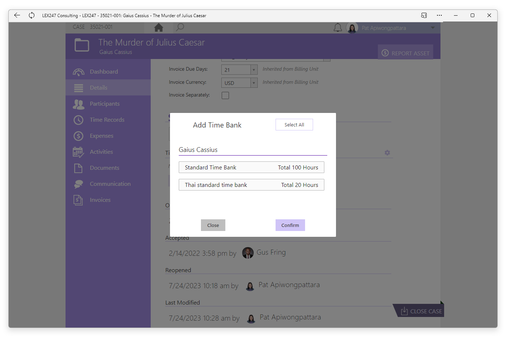
Task: Open Invoices in the sidebar
Action: (108, 200)
